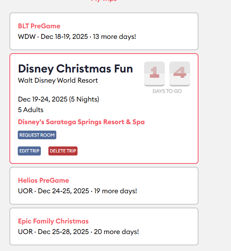Image resolution: width=231 pixels, height=251 pixels.
Task: Click the Dec 24-25, 2025 date text
Action: click(x=64, y=191)
